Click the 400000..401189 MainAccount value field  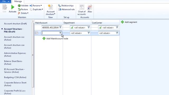point(50,27)
